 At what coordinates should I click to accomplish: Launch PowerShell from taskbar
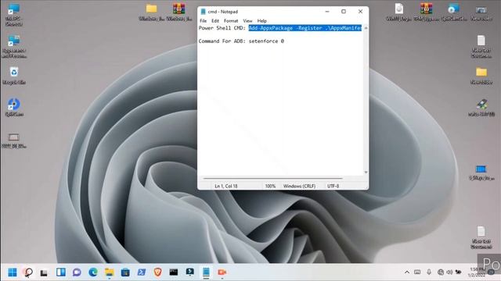pos(142,272)
